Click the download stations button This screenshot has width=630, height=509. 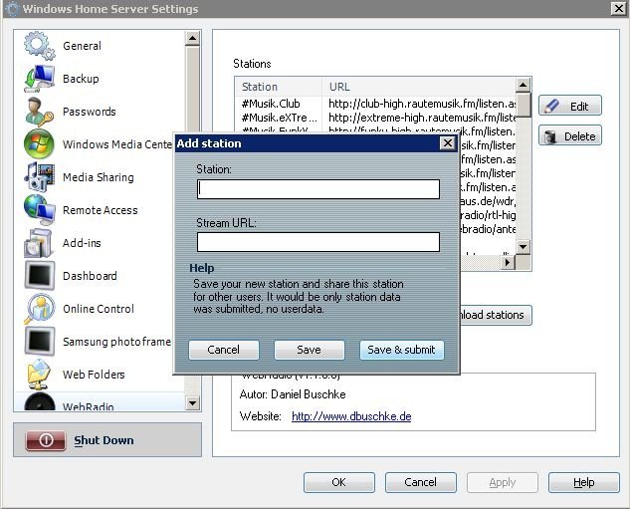496,315
